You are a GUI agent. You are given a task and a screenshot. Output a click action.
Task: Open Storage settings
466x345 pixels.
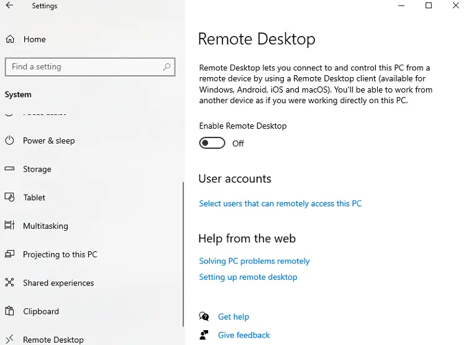(x=37, y=169)
